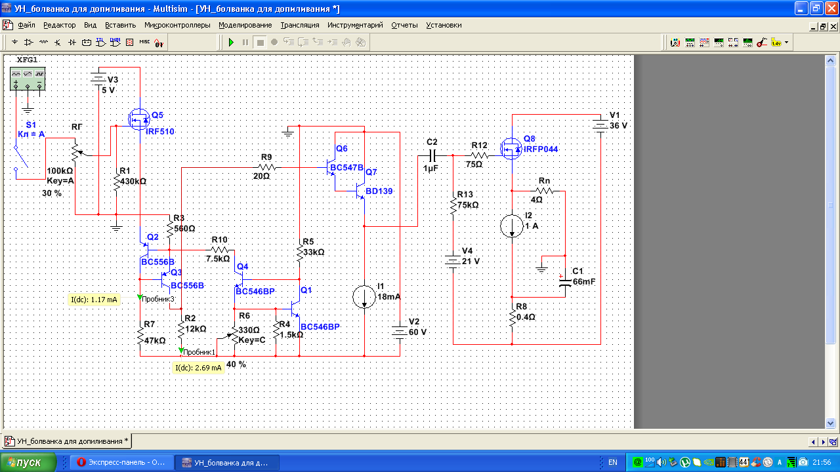Select the current probe instrument
Viewport: 840px width, 472px height.
click(x=762, y=42)
